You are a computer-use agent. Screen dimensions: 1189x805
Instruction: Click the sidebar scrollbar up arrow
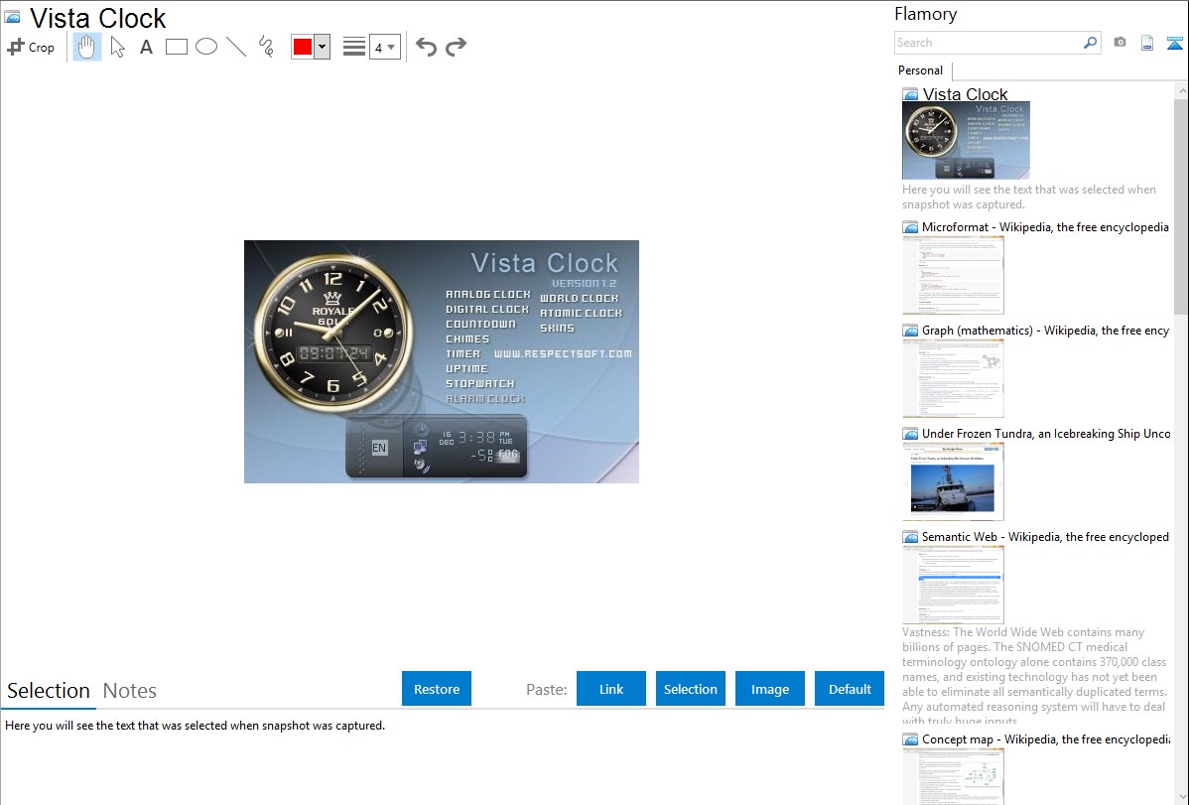pos(1181,91)
